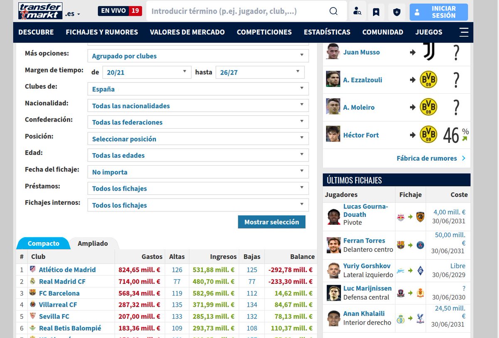The height and width of the screenshot is (338, 499).
Task: Open Lucas Gourna-Douath player link
Action: [366, 210]
